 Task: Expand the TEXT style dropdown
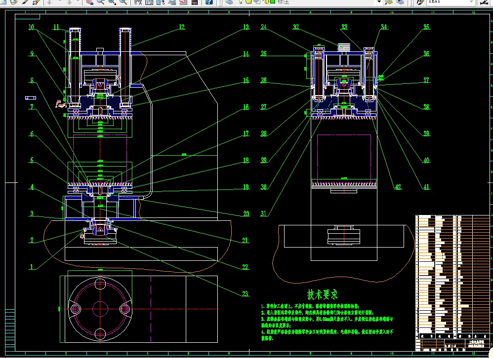click(471, 1)
